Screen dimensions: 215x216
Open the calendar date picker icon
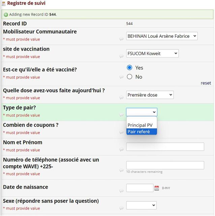click(157, 188)
